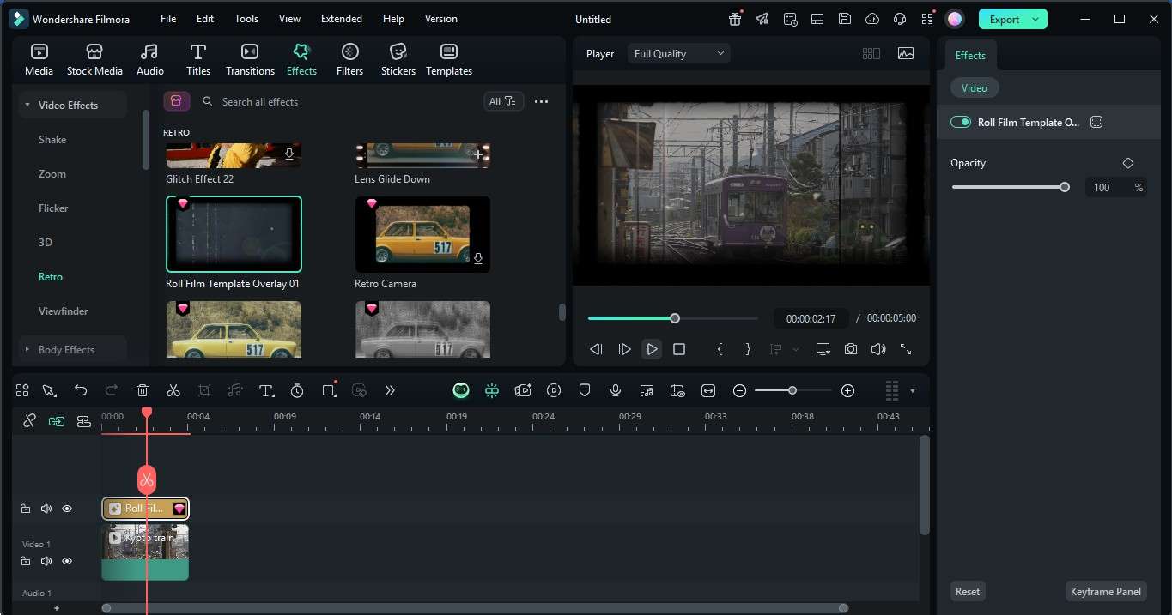Hide the Roll Film effect track
The height and width of the screenshot is (615, 1172).
coord(67,509)
